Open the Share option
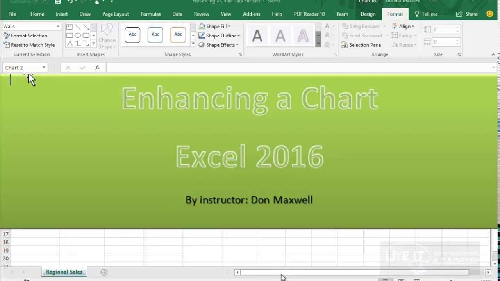 coord(467,14)
